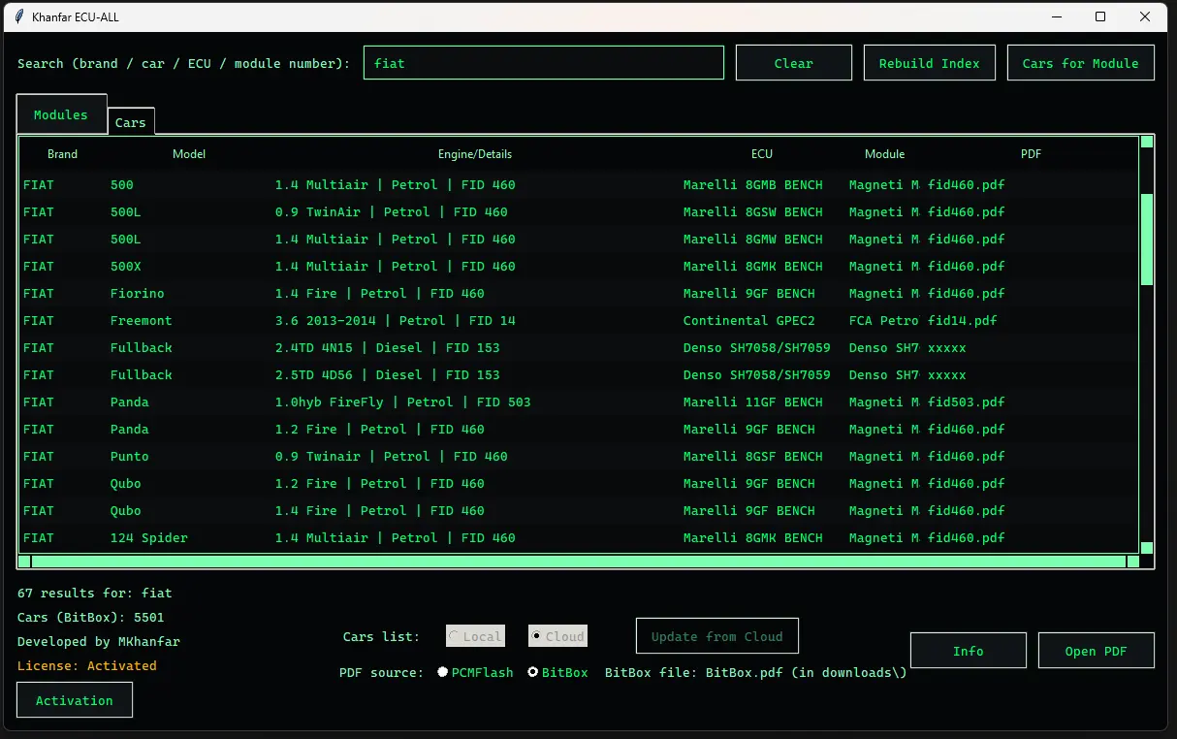The image size is (1177, 739).
Task: Click Update from Cloud
Action: [716, 635]
